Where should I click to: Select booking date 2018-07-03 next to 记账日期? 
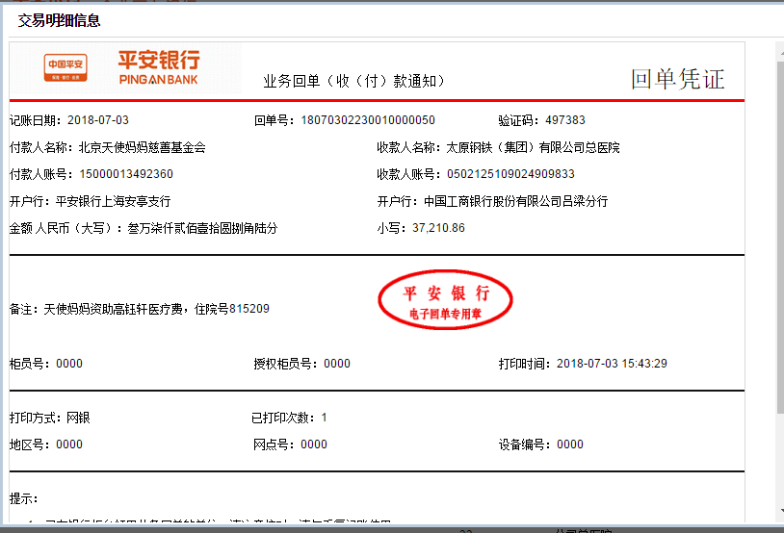click(98, 120)
